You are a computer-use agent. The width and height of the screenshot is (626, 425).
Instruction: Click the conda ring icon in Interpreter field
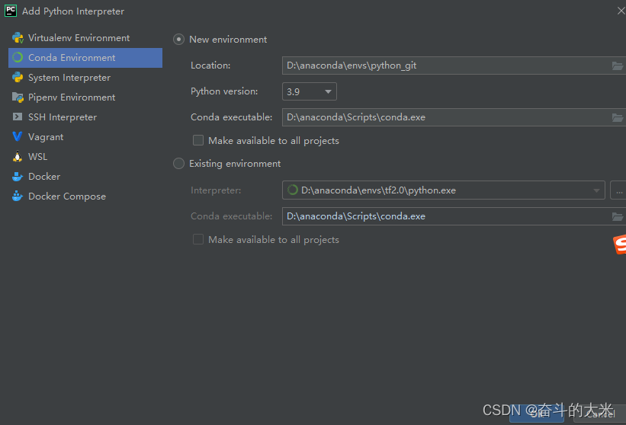click(x=293, y=190)
